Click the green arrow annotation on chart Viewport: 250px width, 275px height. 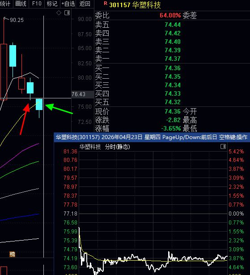(59, 109)
